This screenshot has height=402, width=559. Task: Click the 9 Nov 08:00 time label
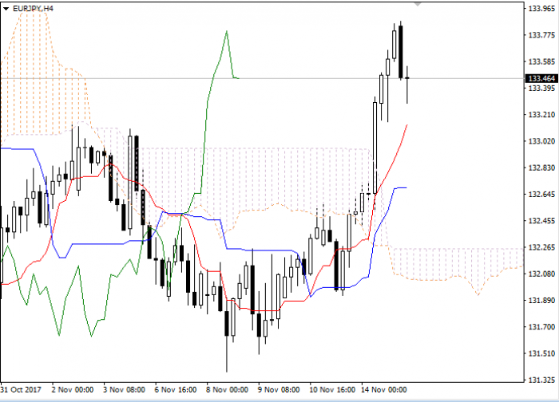click(x=279, y=390)
